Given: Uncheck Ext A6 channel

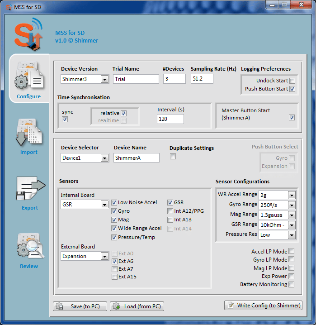Looking at the screenshot, I should click(114, 261).
